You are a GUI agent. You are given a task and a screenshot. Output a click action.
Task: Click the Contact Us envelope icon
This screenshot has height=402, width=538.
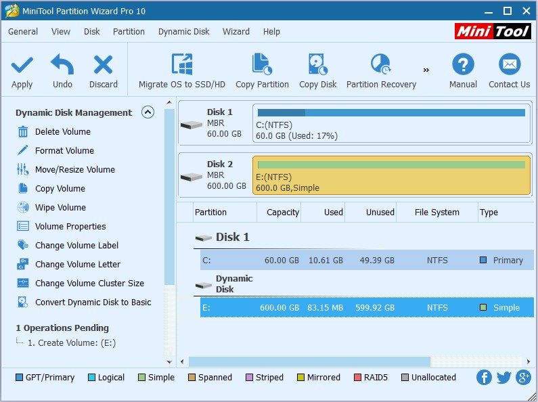click(x=510, y=64)
